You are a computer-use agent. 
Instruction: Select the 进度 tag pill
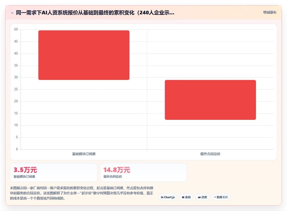tap(202, 197)
